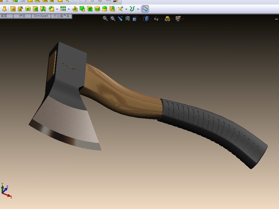This screenshot has height=209, width=279.
Task: Select the Wrap tool
Action: (97, 9)
